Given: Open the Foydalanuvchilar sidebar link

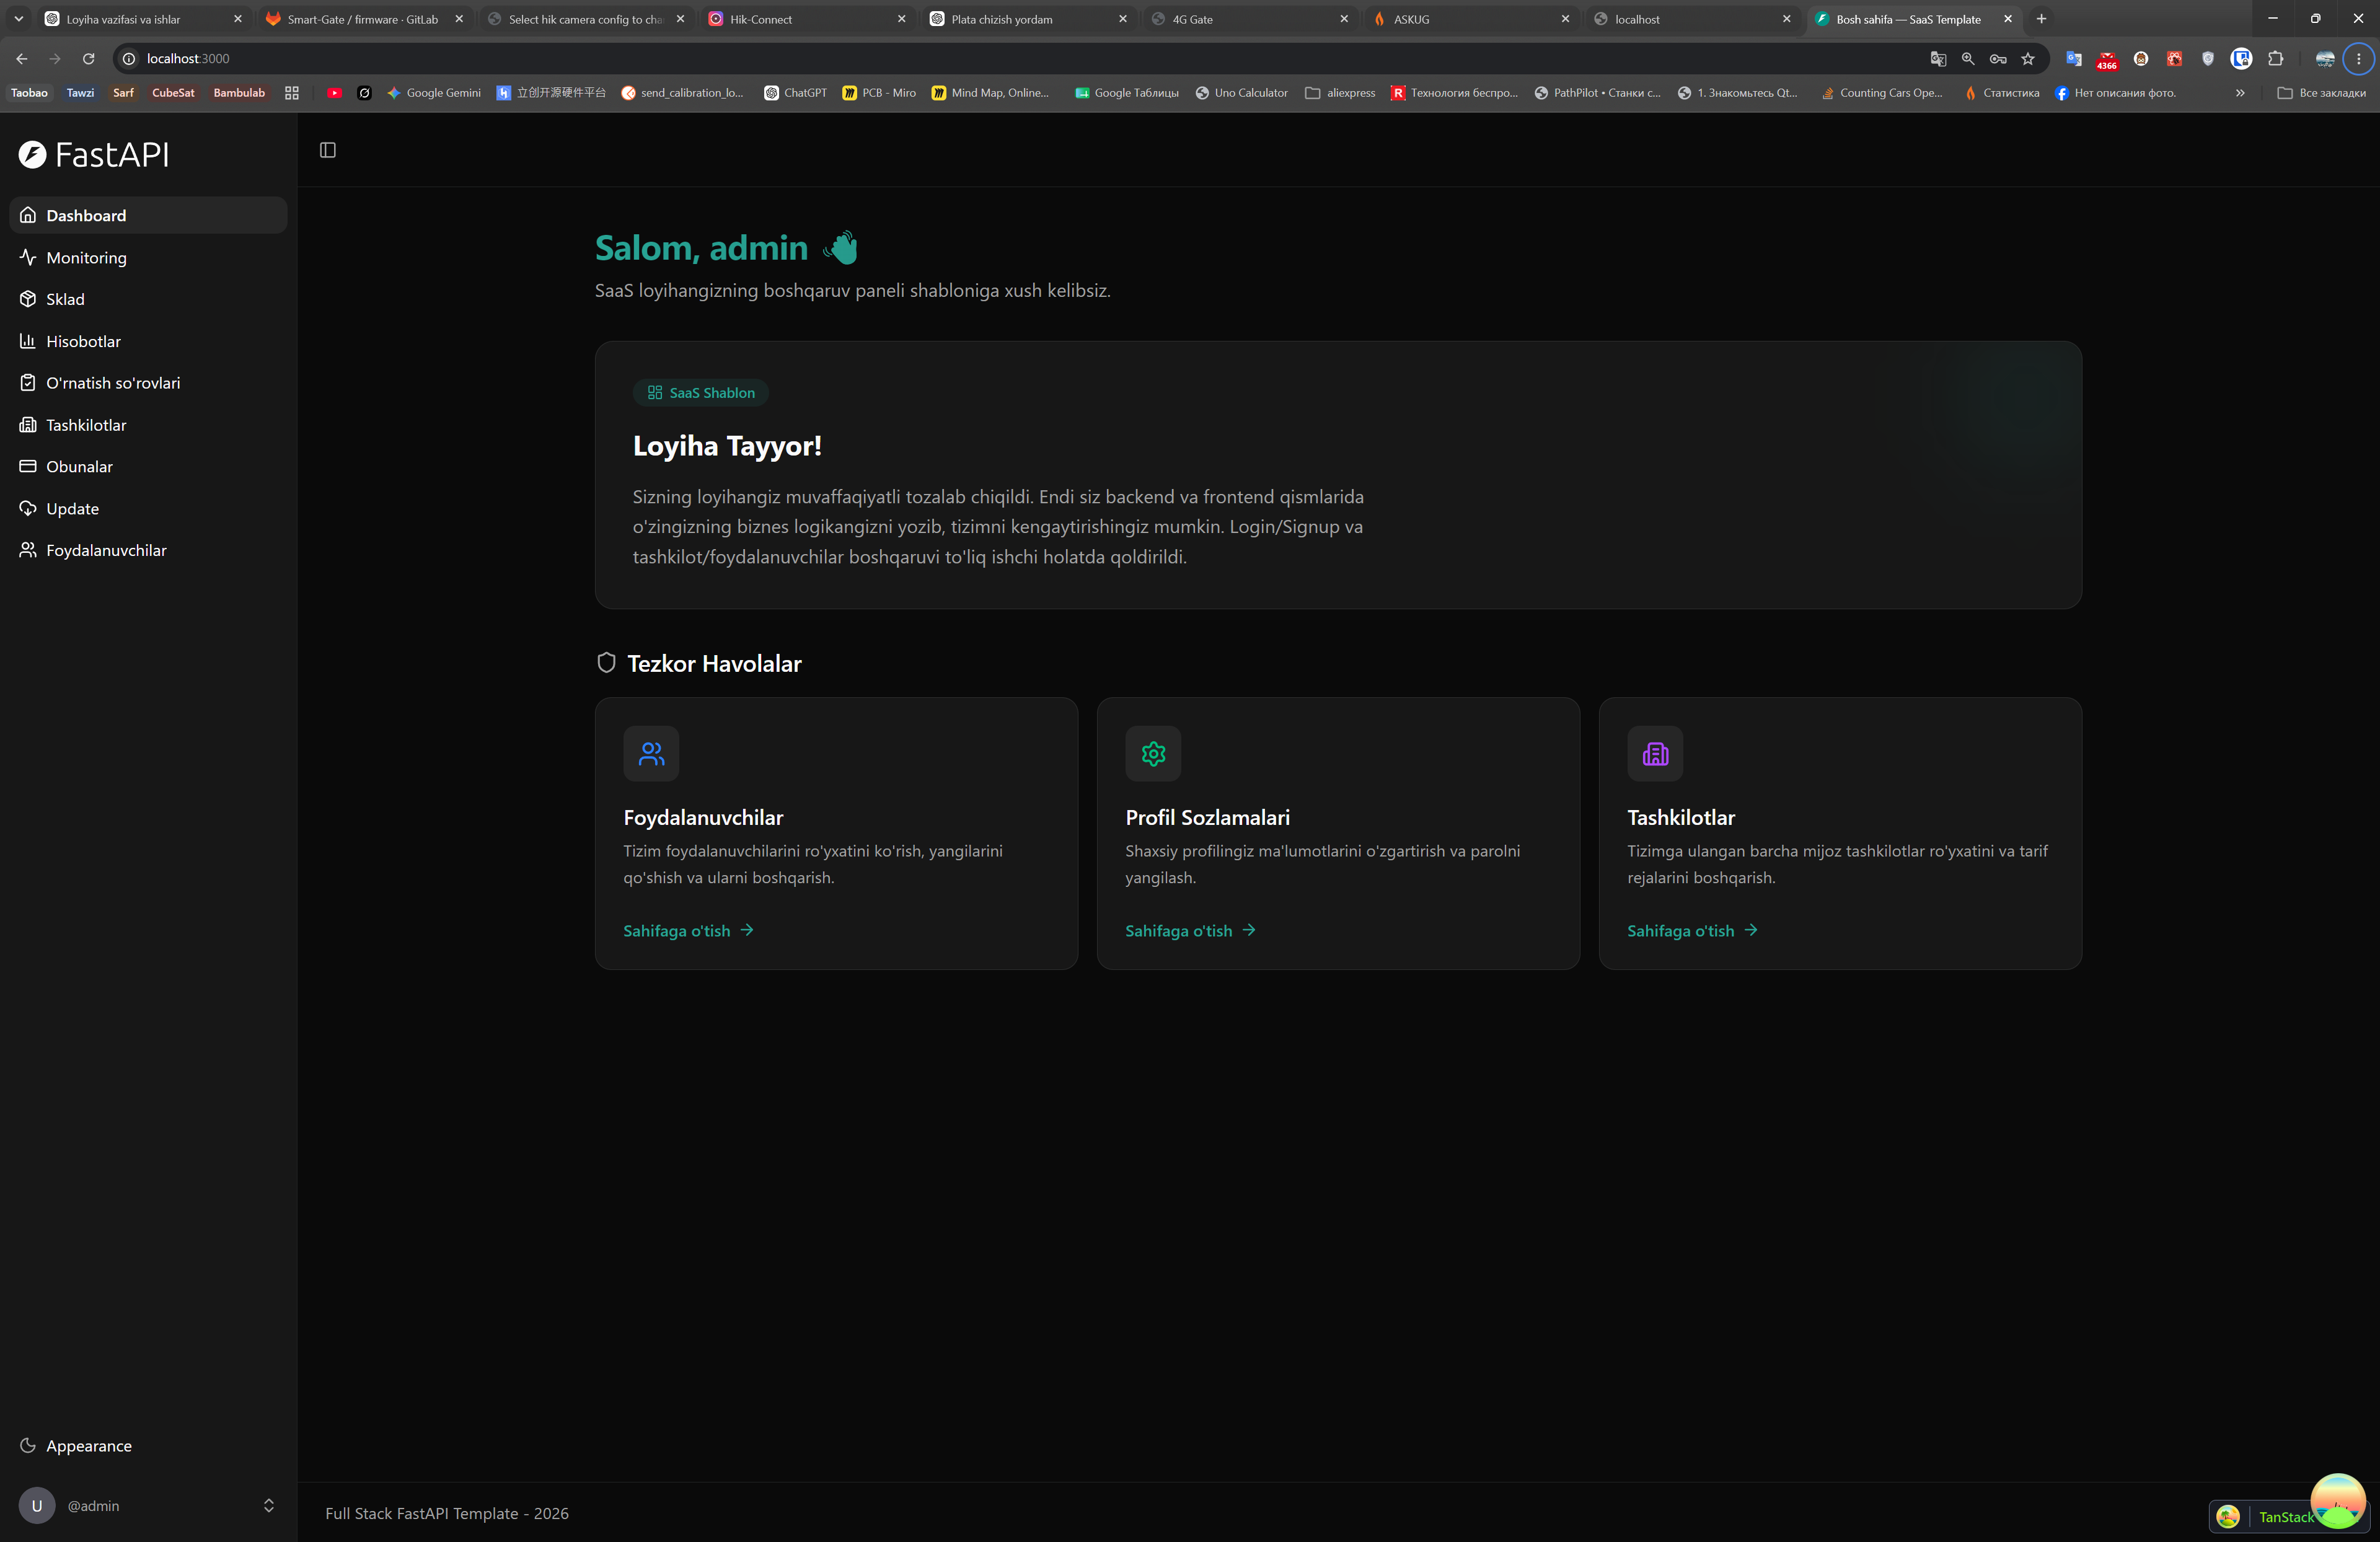Looking at the screenshot, I should coord(148,550).
